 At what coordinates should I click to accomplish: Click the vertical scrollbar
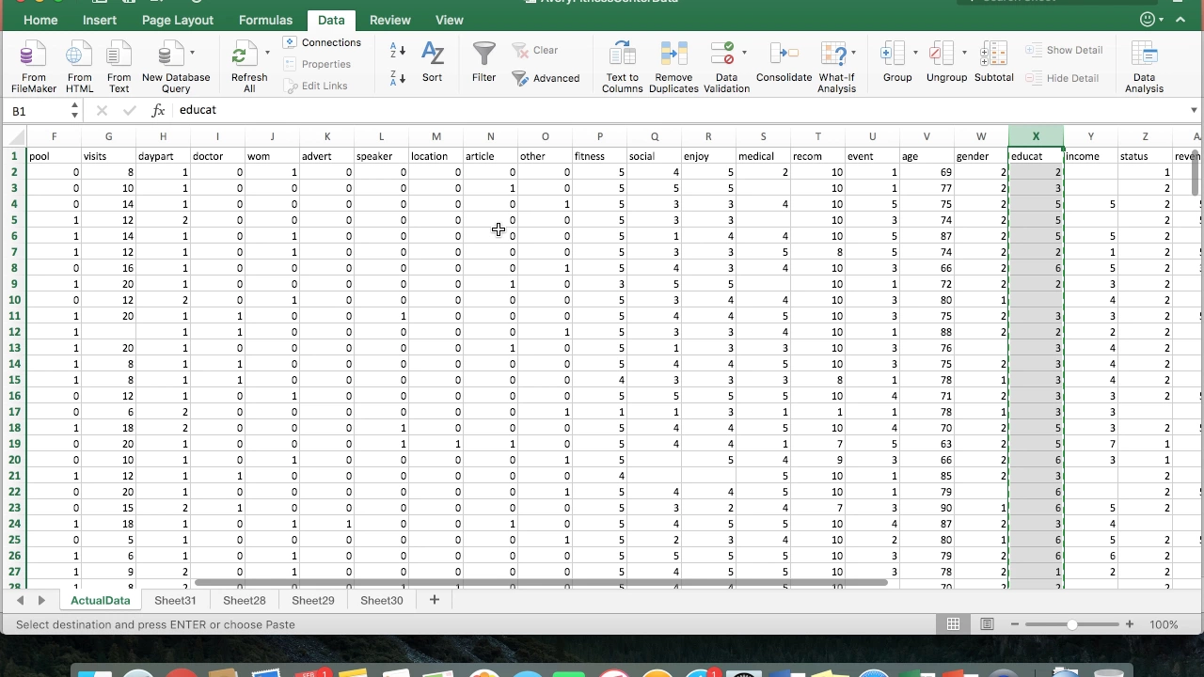pyautogui.click(x=1196, y=173)
